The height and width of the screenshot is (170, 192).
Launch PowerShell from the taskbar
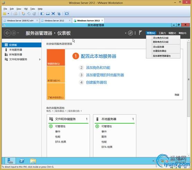point(22,161)
